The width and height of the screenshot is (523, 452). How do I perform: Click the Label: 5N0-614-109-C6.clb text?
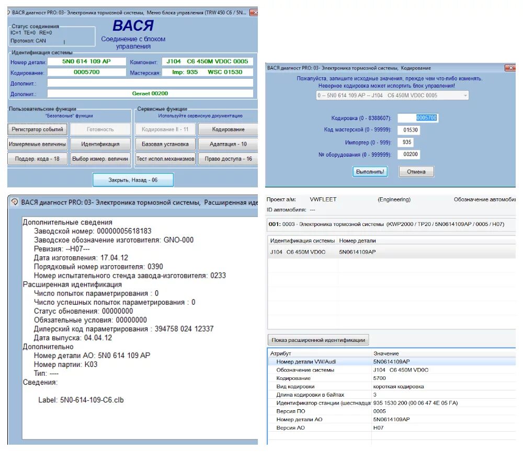[81, 400]
